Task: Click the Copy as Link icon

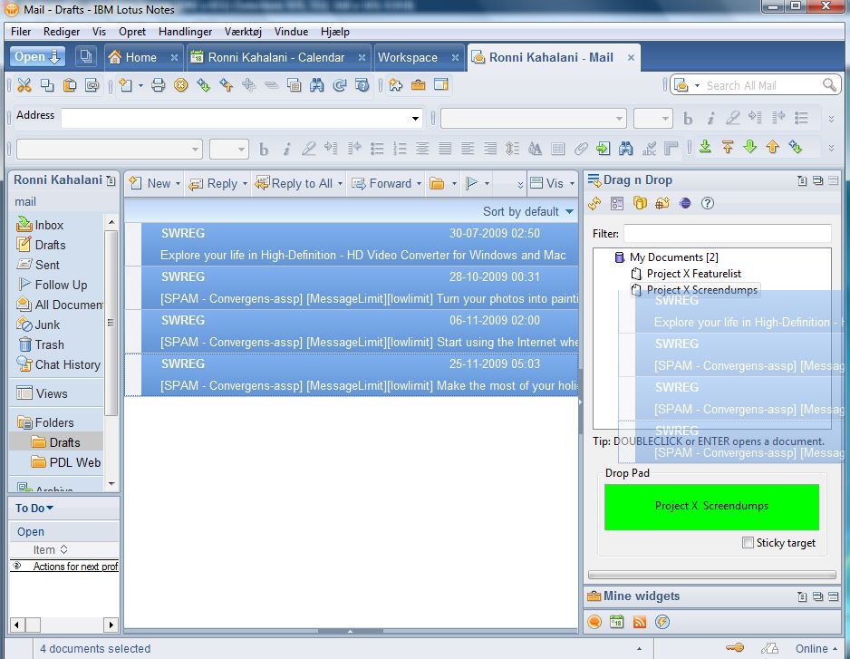Action: tap(92, 85)
